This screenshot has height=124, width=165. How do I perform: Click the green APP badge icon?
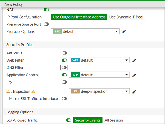[75, 75]
